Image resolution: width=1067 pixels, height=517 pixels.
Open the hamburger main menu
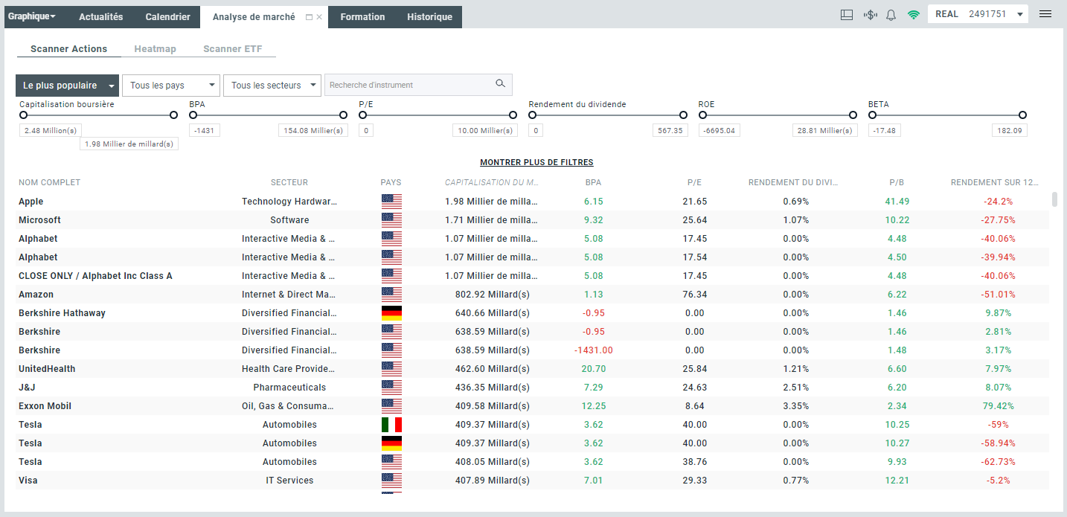[x=1045, y=14]
